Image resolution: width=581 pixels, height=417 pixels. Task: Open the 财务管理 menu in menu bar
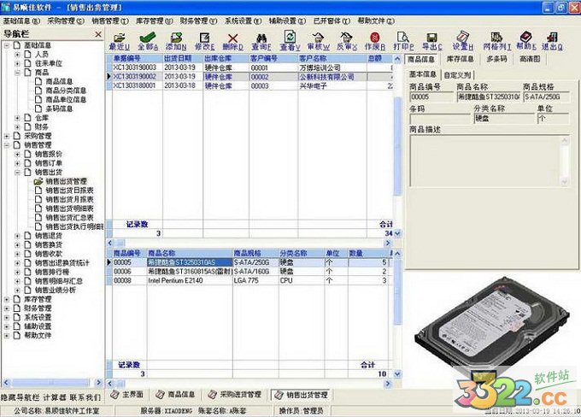[198, 21]
